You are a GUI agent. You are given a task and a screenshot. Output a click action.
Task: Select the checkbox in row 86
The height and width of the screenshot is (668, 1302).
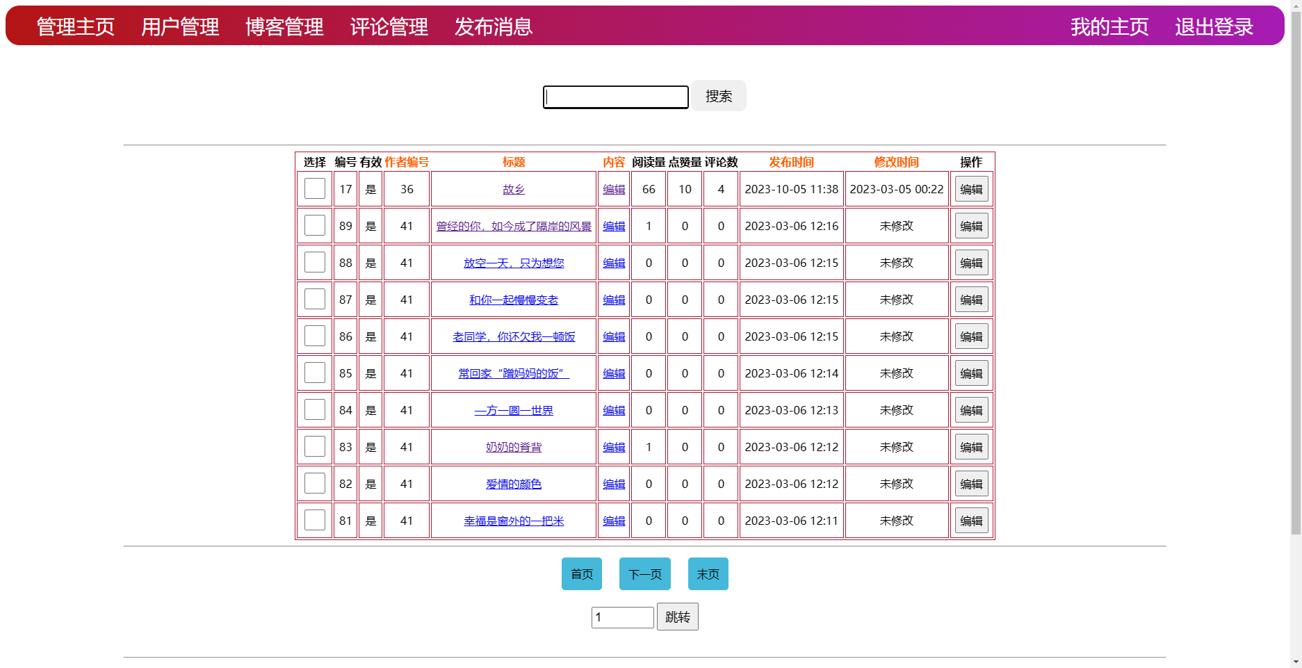(315, 336)
